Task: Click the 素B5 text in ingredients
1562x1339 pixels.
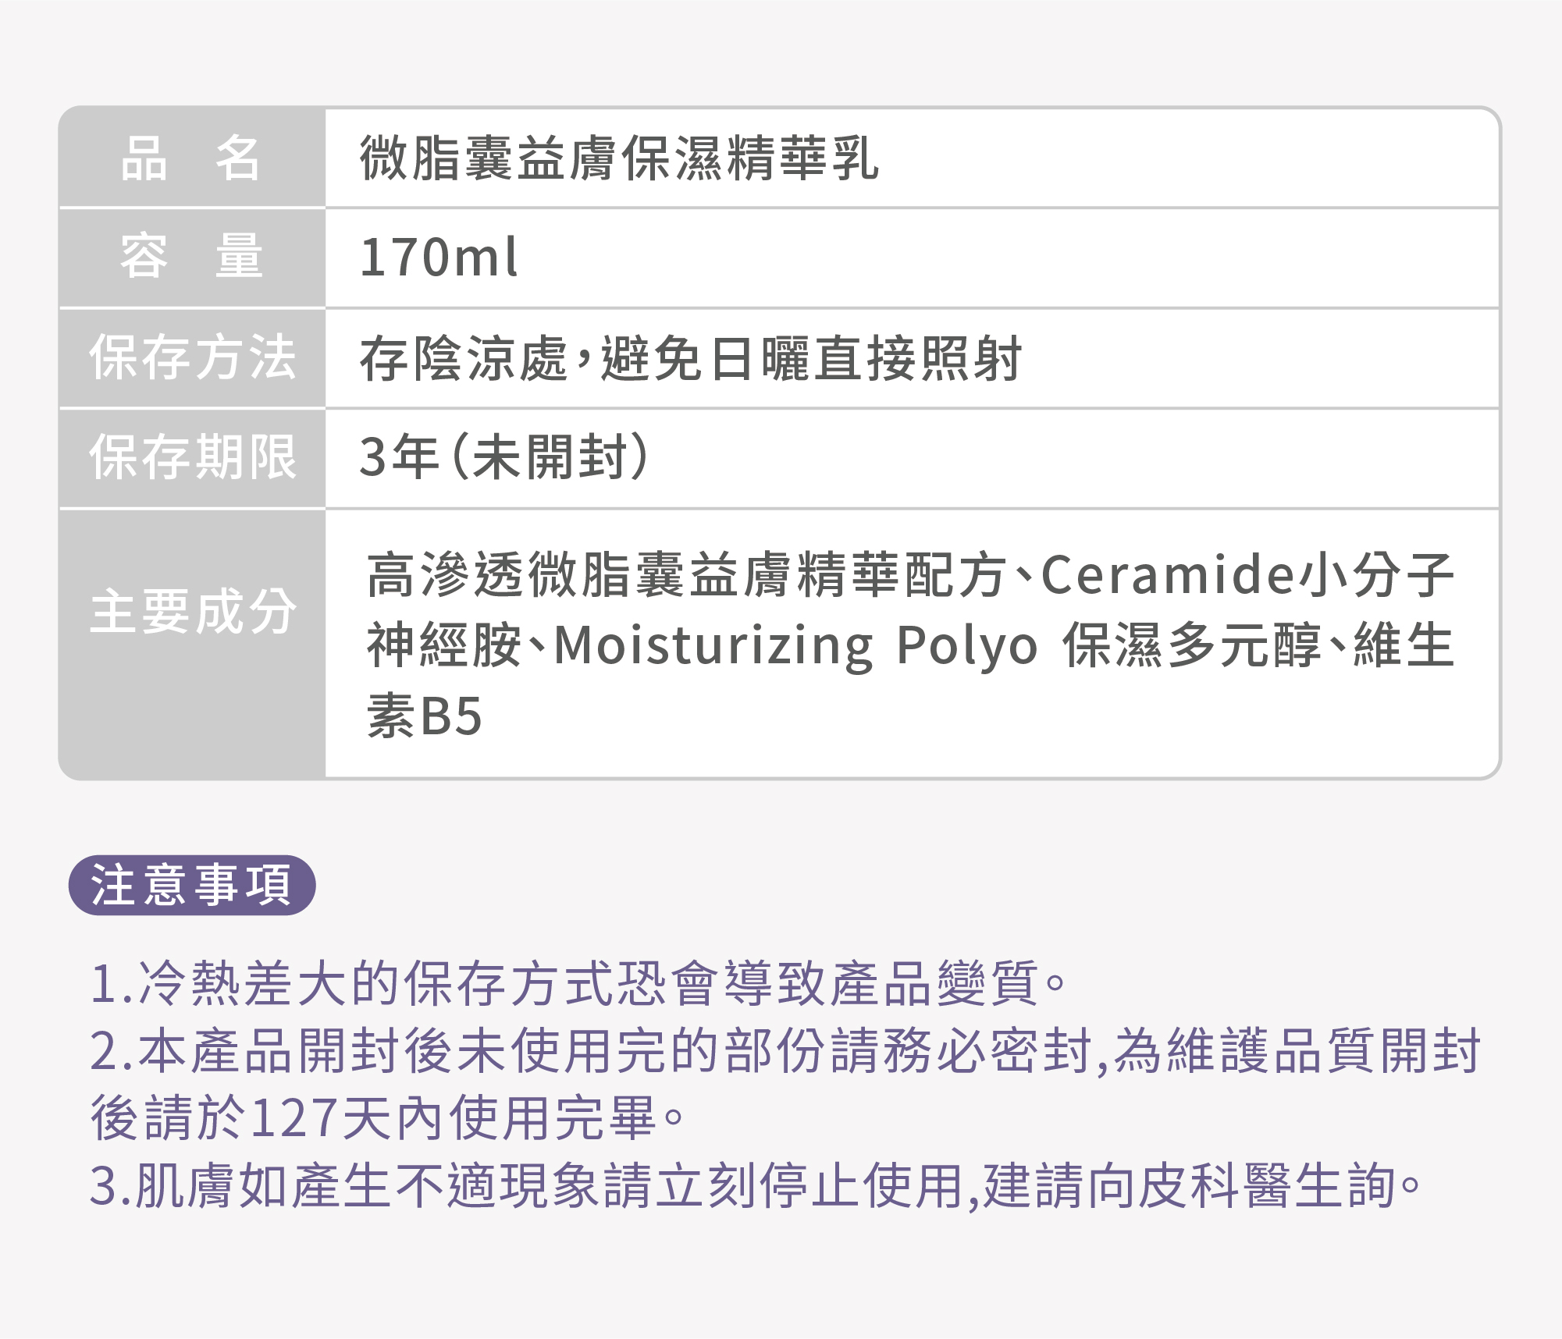Action: pos(425,716)
